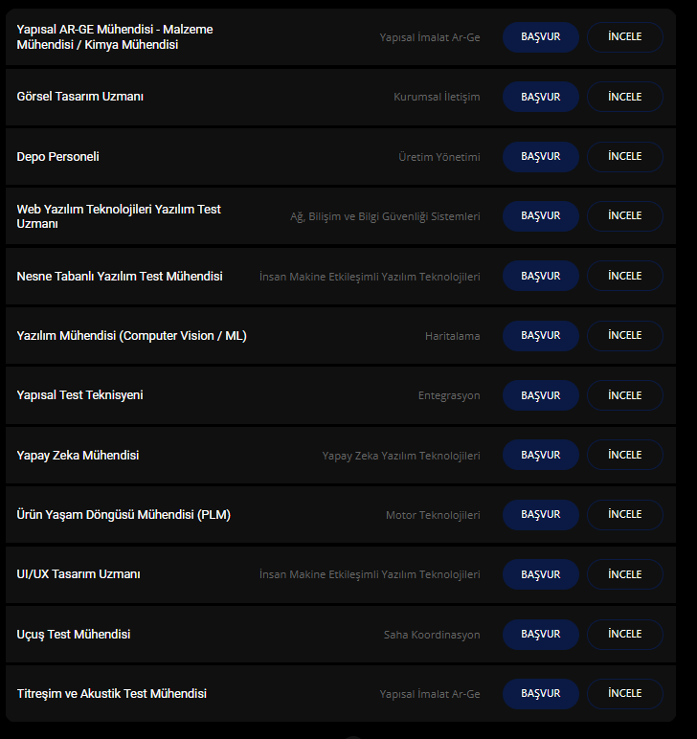
Task: Click İNCELE for Görsel Tasarım Uzmanı
Action: 624,97
